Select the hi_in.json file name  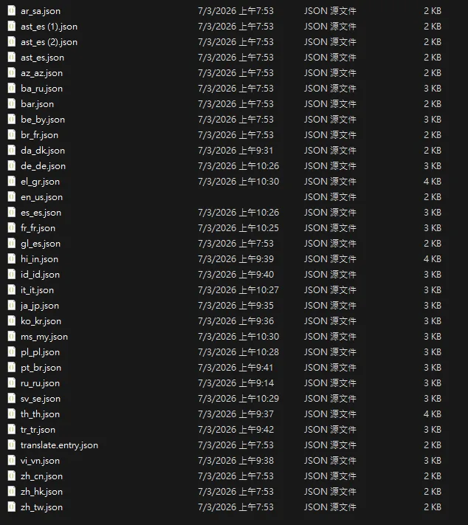pyautogui.click(x=39, y=259)
